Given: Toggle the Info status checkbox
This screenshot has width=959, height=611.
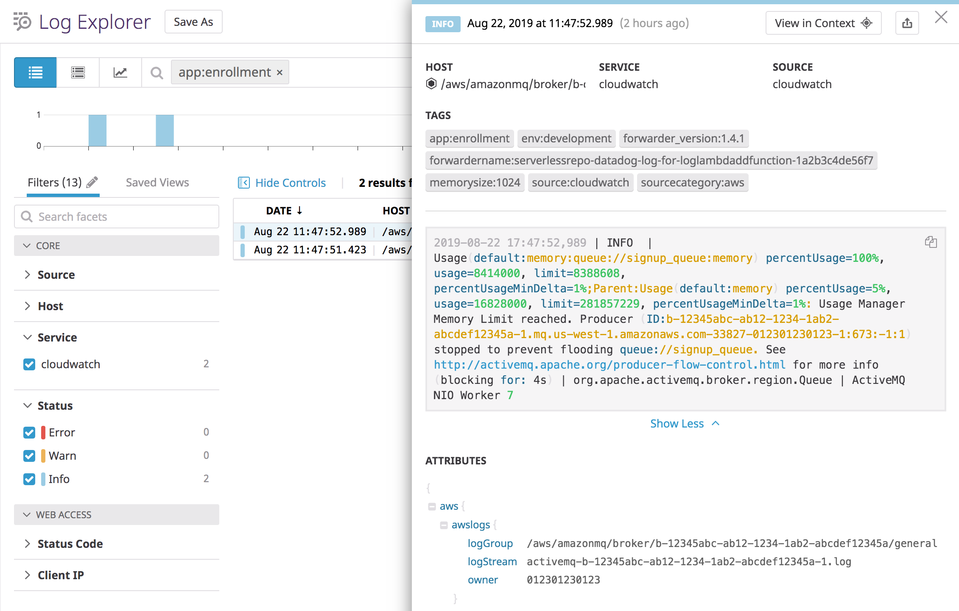Looking at the screenshot, I should 29,479.
